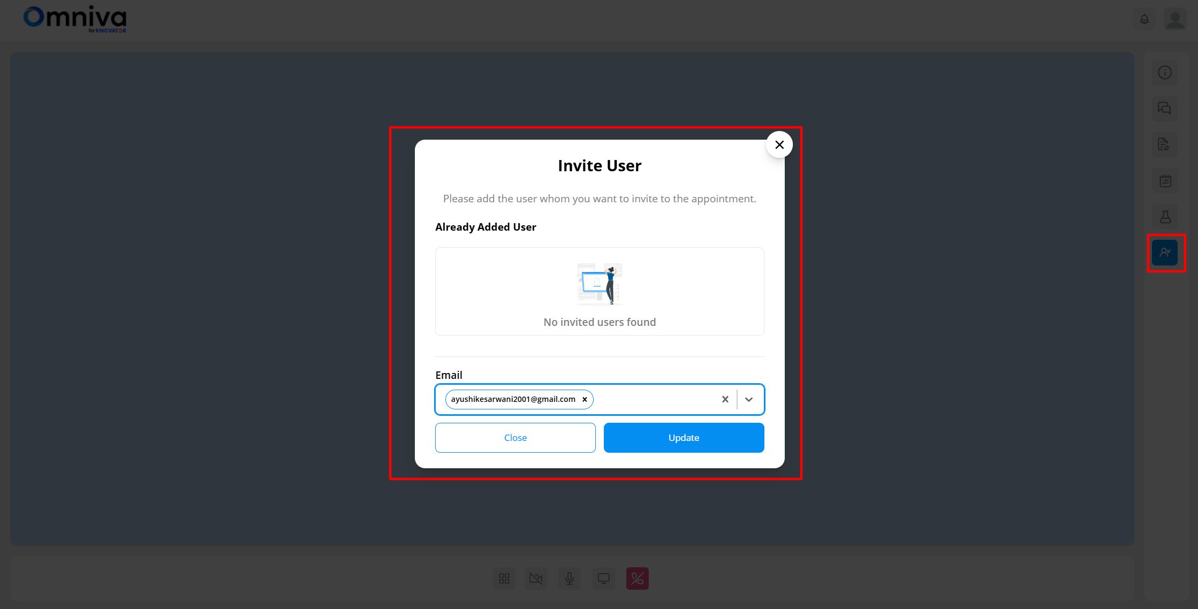The image size is (1198, 609).
Task: Click the invite user sidebar icon
Action: (1164, 253)
